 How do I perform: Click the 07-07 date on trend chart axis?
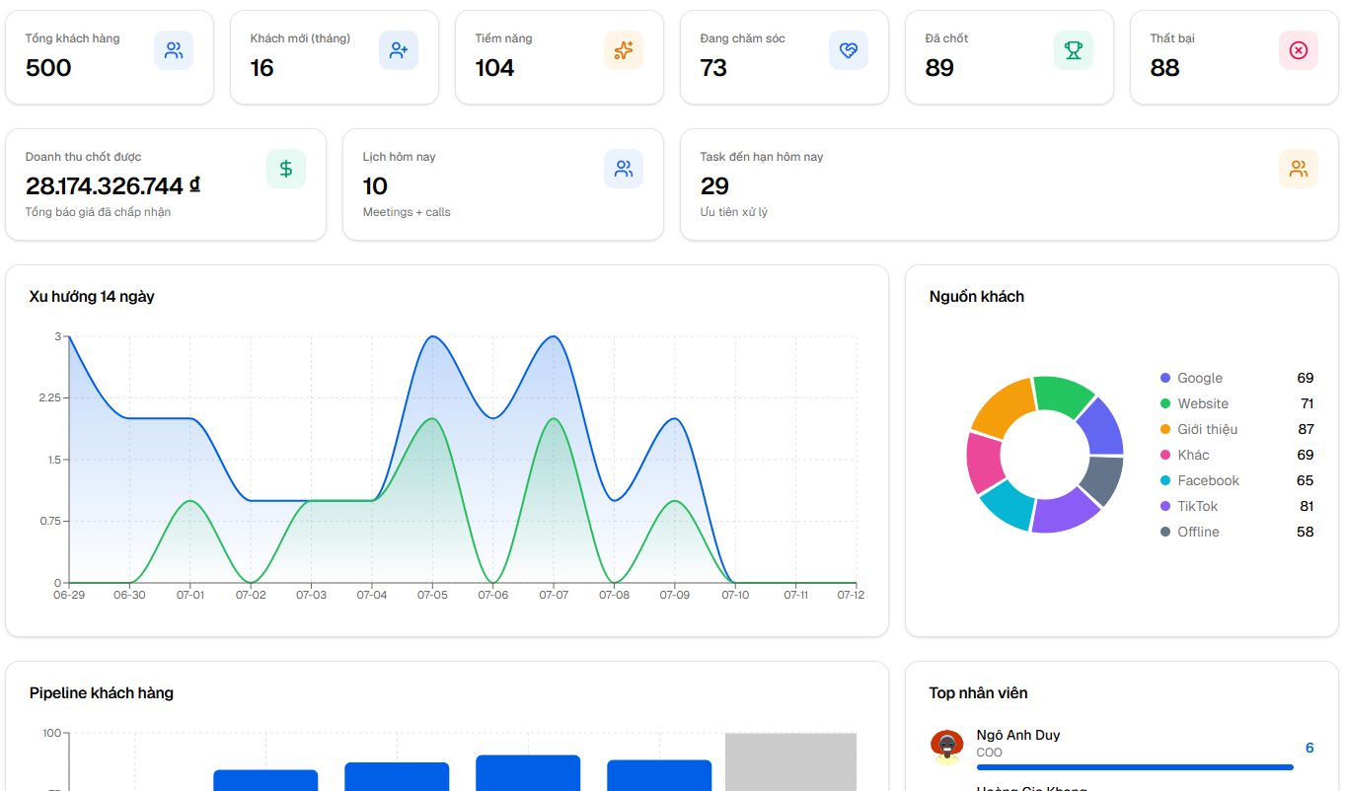[554, 595]
